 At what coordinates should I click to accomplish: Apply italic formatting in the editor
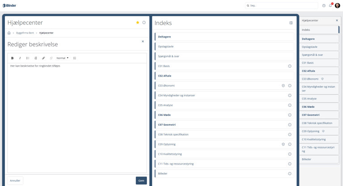click(x=20, y=58)
